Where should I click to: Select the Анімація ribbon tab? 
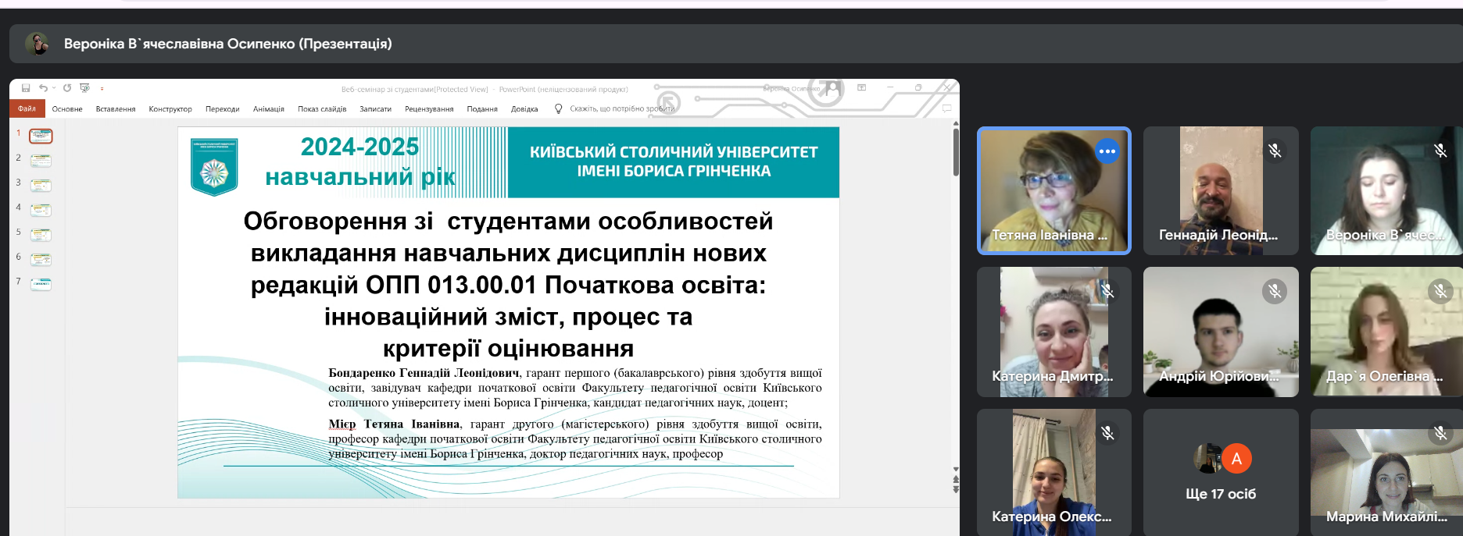pyautogui.click(x=269, y=109)
